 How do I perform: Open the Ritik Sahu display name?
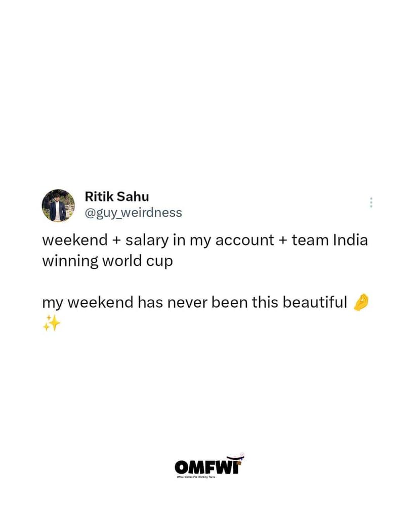click(x=117, y=196)
